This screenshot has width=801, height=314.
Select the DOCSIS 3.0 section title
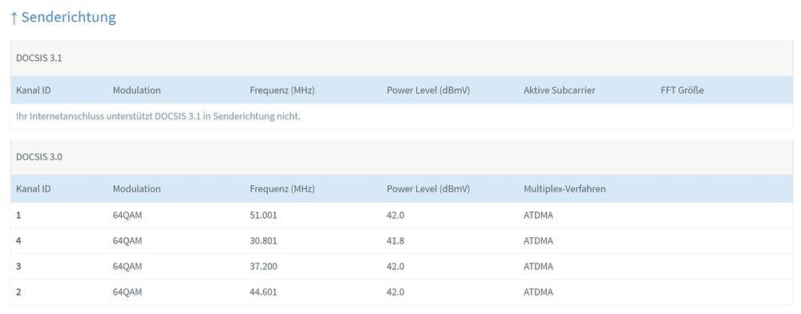38,157
